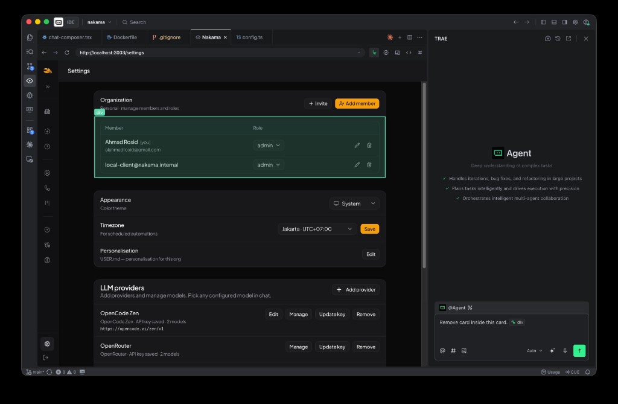618x404 pixels.
Task: Open the Search panel in activity bar
Action: tap(30, 52)
